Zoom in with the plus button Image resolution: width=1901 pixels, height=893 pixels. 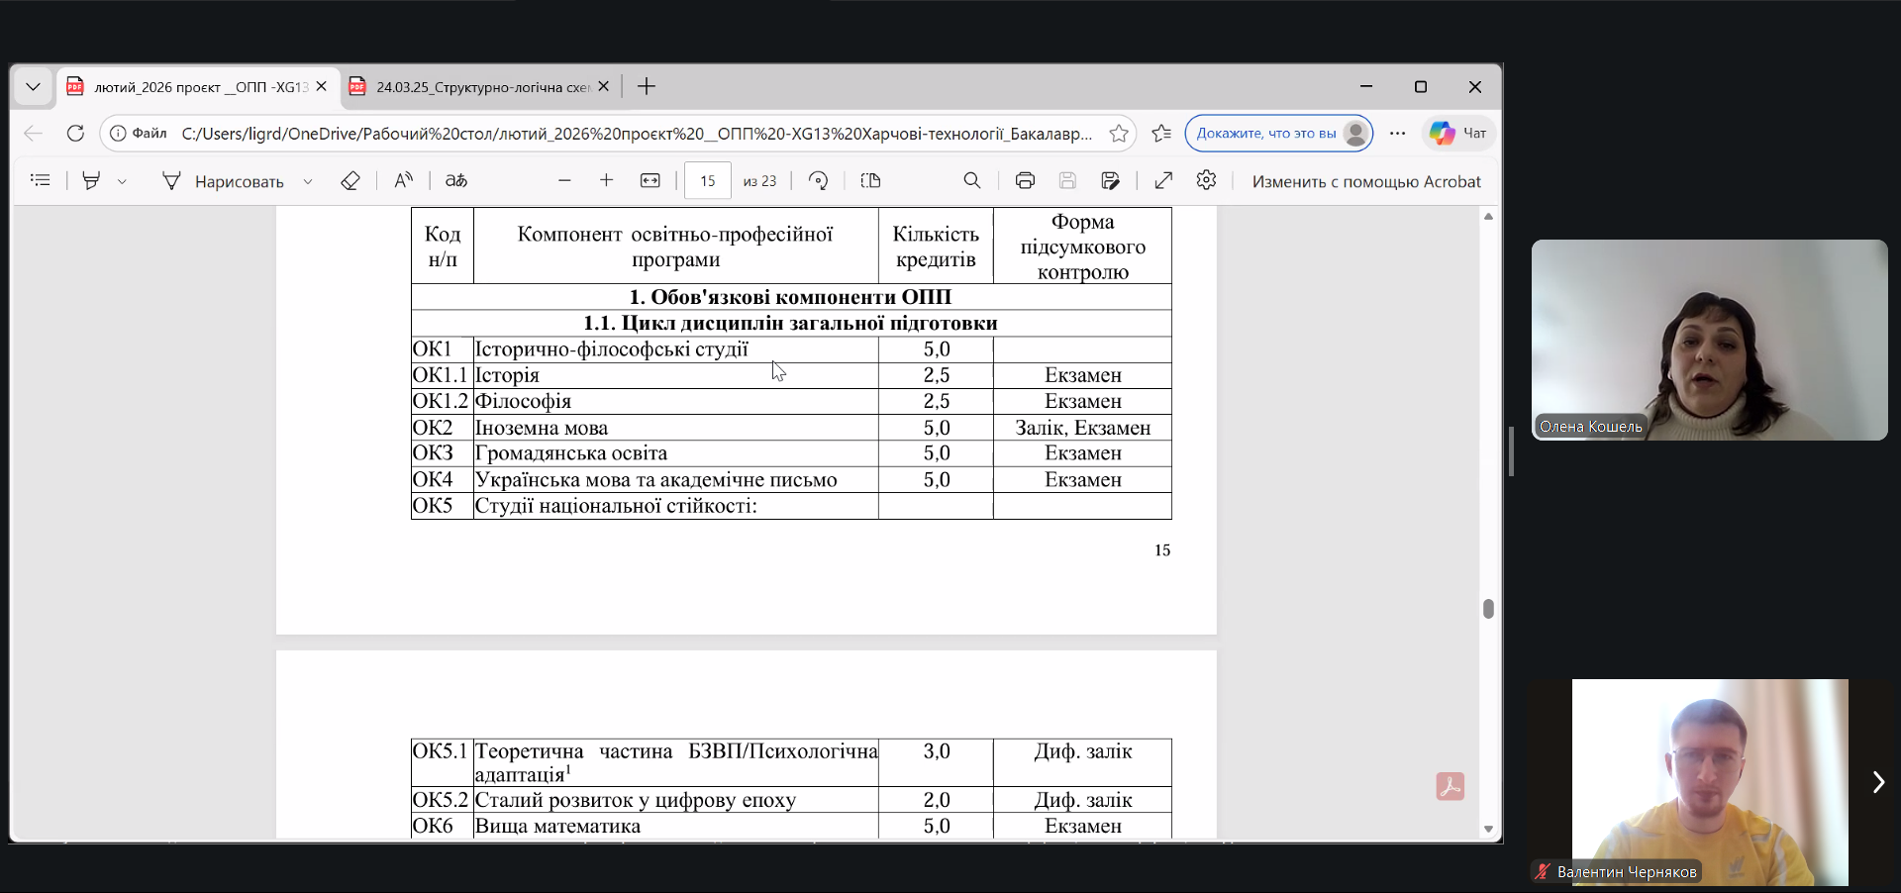(x=607, y=180)
